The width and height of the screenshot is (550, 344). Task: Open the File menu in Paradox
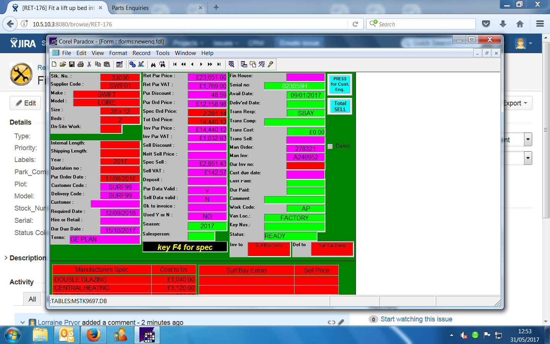[66, 53]
